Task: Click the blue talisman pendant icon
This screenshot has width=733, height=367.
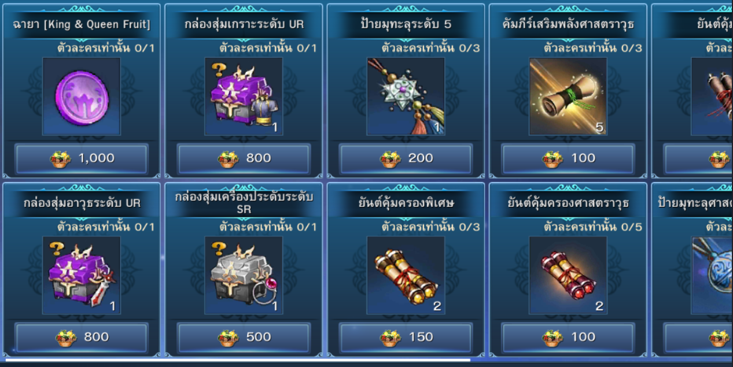Action: [712, 275]
